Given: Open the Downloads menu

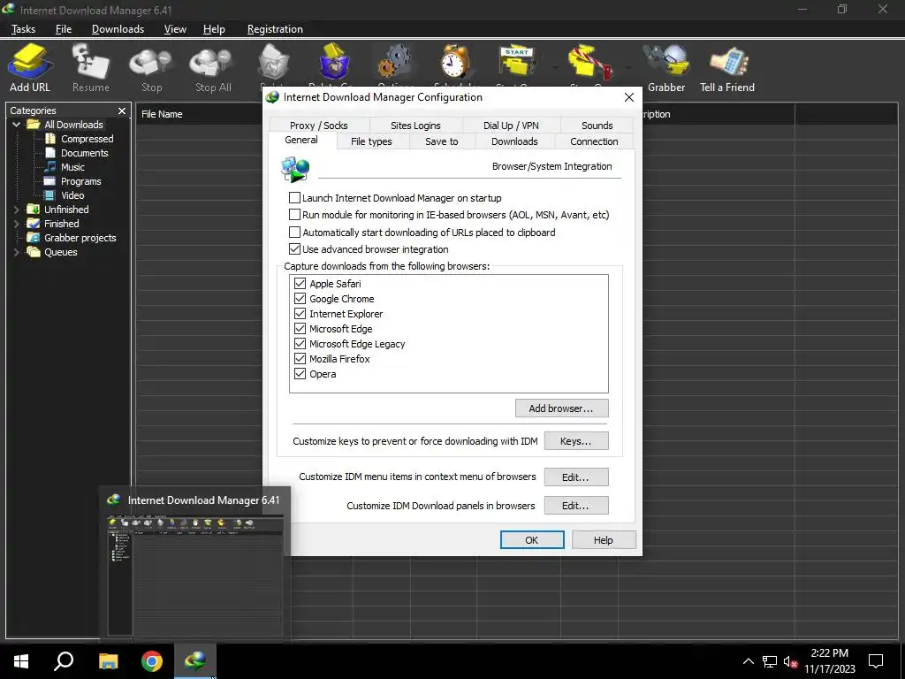Looking at the screenshot, I should point(118,29).
